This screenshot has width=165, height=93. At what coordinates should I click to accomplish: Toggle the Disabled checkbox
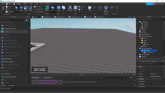tap(151, 84)
